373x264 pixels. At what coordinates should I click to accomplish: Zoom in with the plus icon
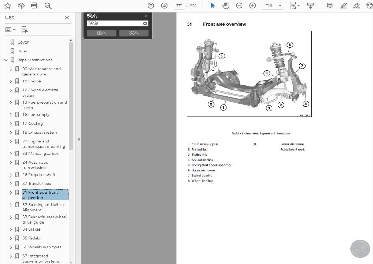point(252,5)
